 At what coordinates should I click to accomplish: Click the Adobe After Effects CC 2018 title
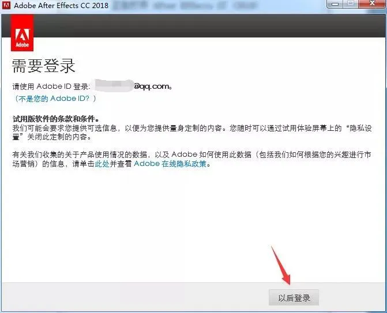point(61,5)
